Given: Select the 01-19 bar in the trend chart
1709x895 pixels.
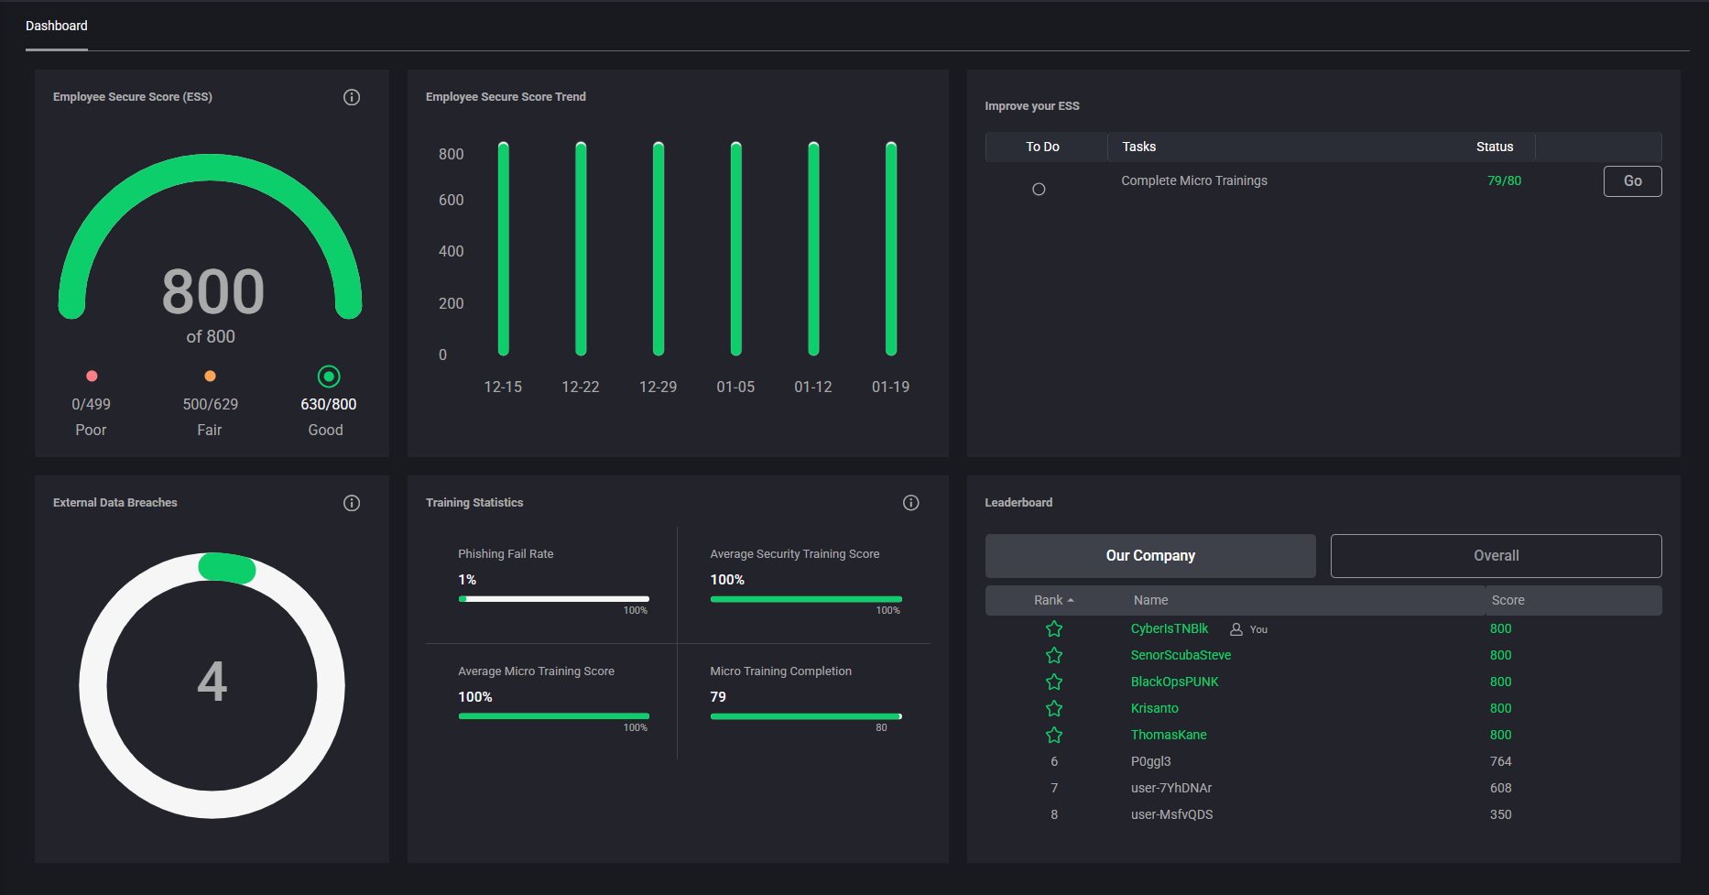Looking at the screenshot, I should click(889, 247).
